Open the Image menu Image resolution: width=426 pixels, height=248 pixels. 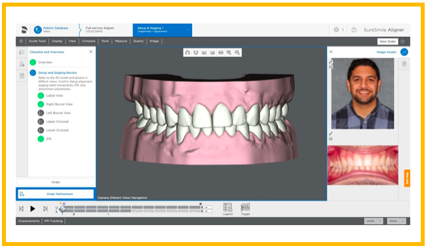click(154, 41)
